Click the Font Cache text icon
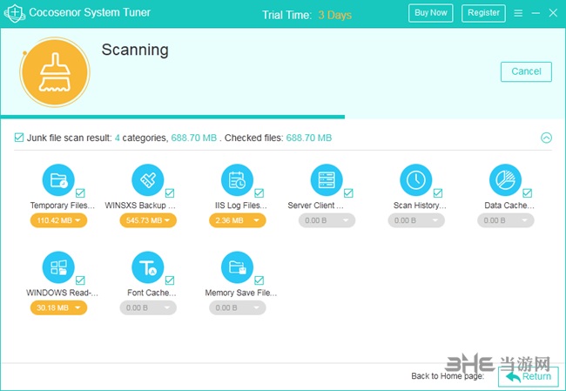The height and width of the screenshot is (391, 566). (x=148, y=267)
